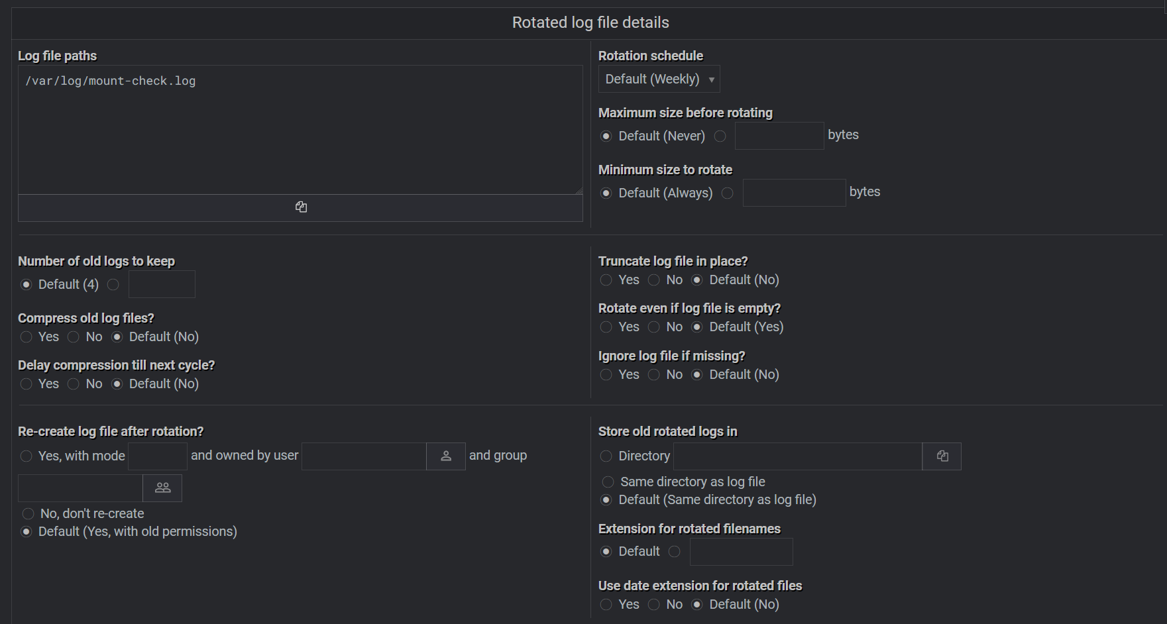
Task: Click directory browse icon for rotated logs
Action: tap(942, 456)
